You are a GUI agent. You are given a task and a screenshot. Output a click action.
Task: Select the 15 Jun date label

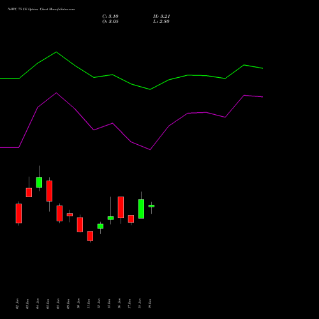pos(109,304)
